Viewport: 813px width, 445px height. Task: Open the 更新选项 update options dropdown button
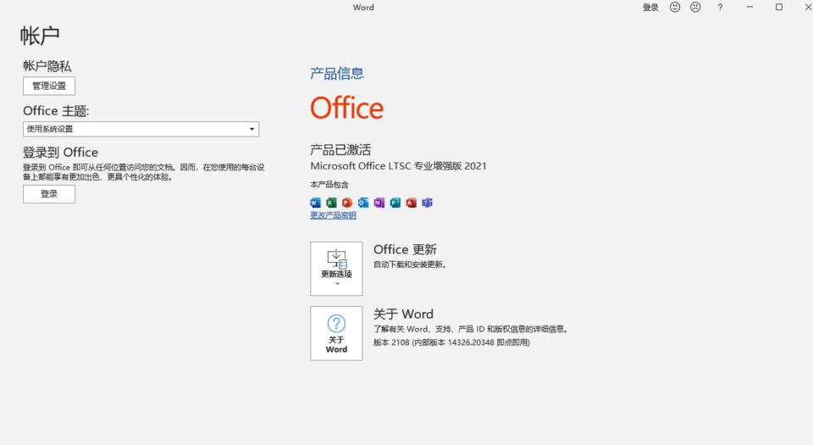[336, 269]
